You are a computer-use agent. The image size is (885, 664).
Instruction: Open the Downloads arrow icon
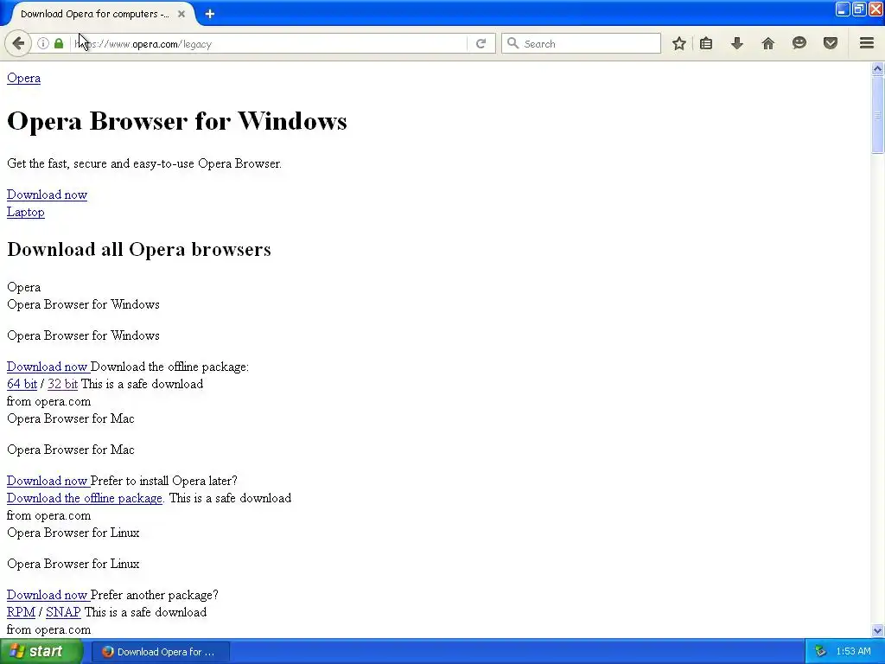[x=737, y=43]
